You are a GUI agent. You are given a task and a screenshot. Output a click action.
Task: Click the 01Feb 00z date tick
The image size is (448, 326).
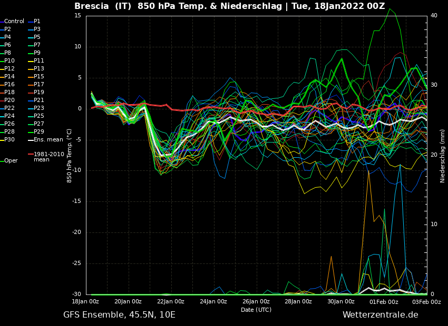[384, 302]
